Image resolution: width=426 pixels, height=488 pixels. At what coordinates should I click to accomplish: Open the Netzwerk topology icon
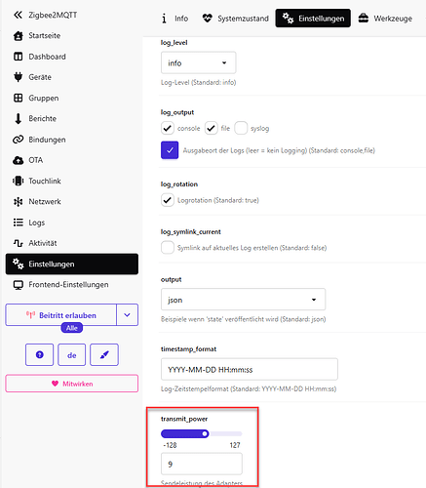pos(19,202)
